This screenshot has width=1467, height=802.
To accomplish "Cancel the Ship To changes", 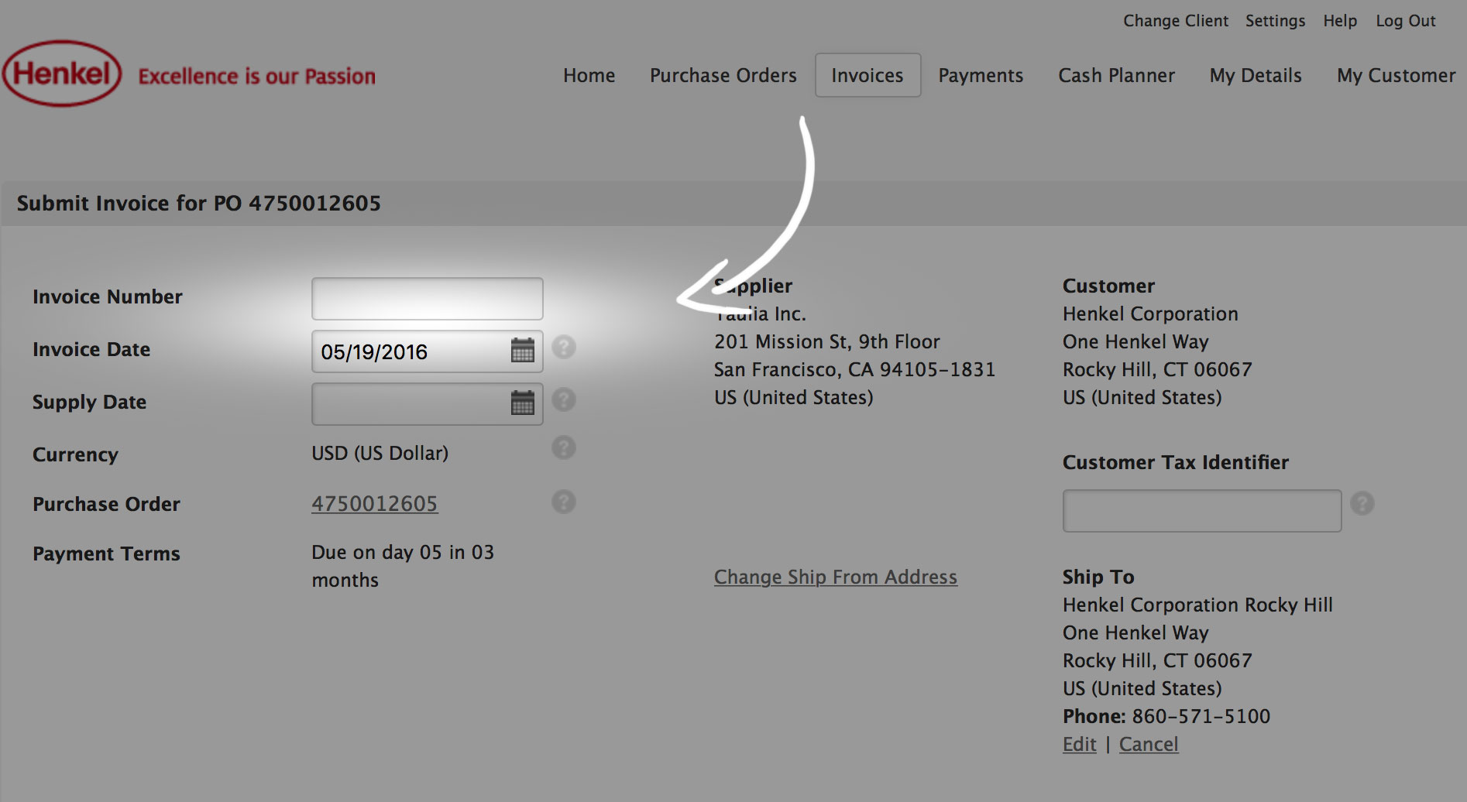I will 1149,744.
